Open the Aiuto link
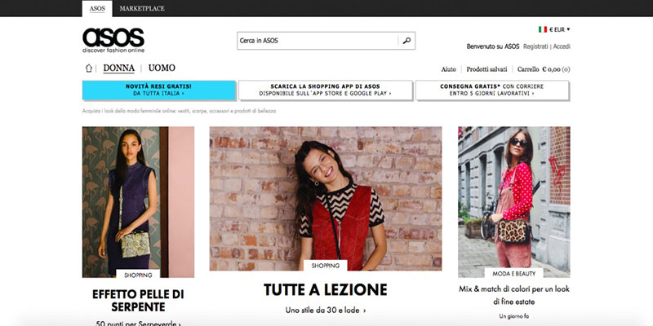653x326 pixels. (448, 69)
